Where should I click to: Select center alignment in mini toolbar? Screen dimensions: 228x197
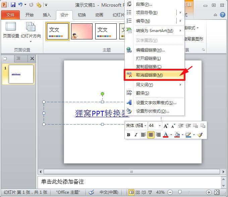tap(151, 135)
